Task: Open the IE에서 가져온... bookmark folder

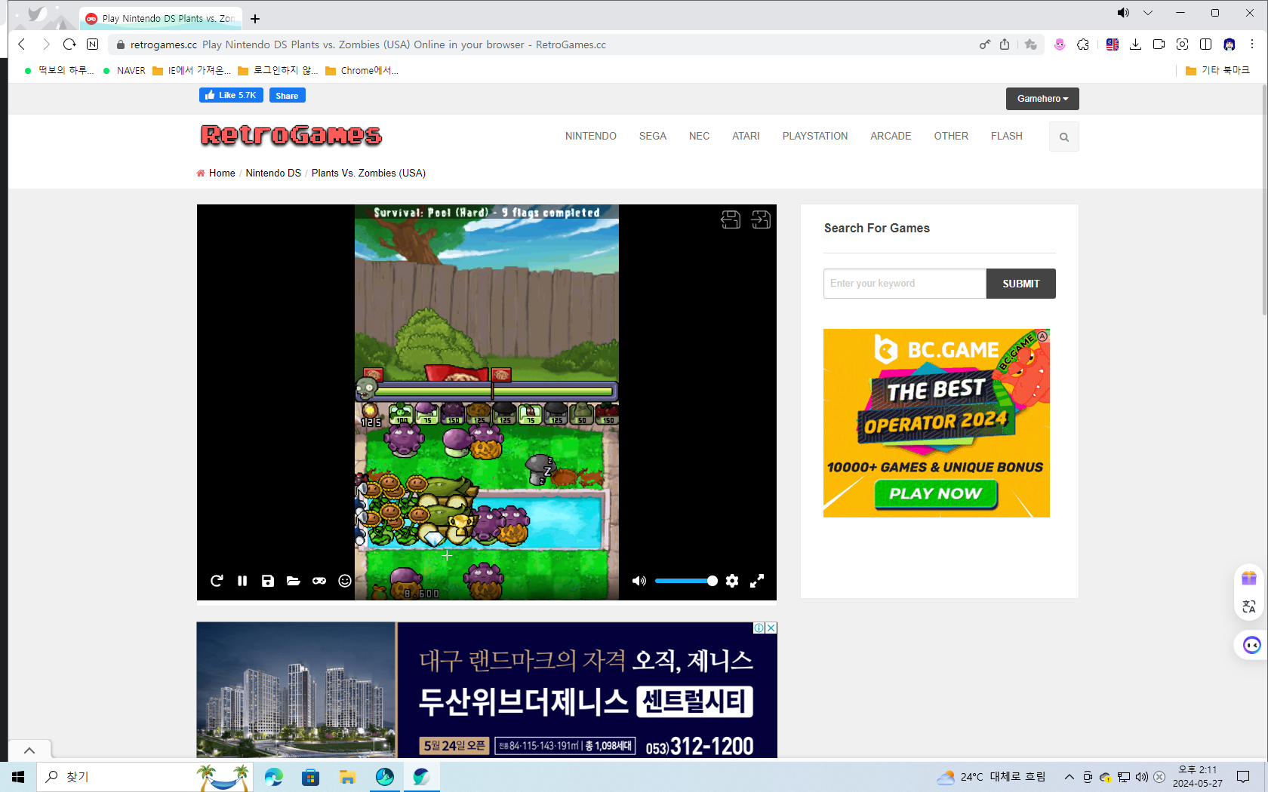Action: click(192, 70)
